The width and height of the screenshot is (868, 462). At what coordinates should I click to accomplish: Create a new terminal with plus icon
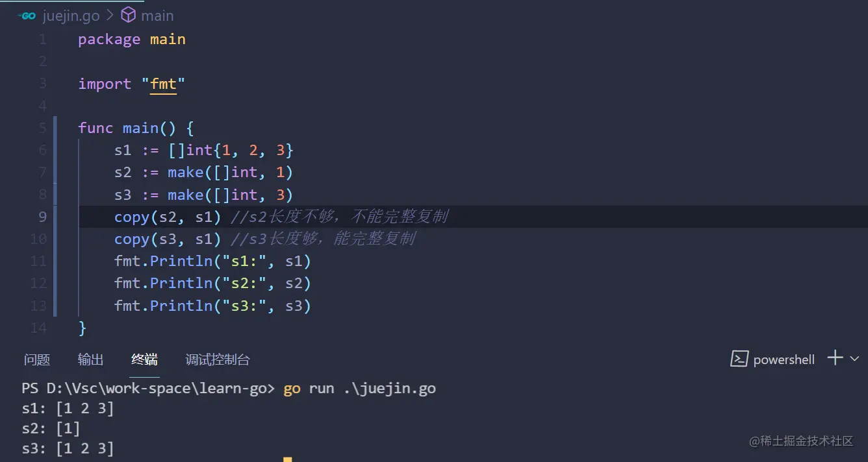(x=835, y=358)
